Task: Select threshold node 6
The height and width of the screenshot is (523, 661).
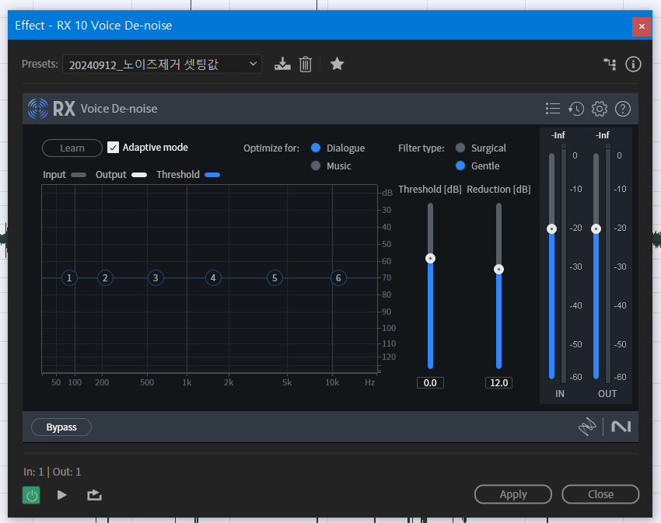Action: click(338, 278)
